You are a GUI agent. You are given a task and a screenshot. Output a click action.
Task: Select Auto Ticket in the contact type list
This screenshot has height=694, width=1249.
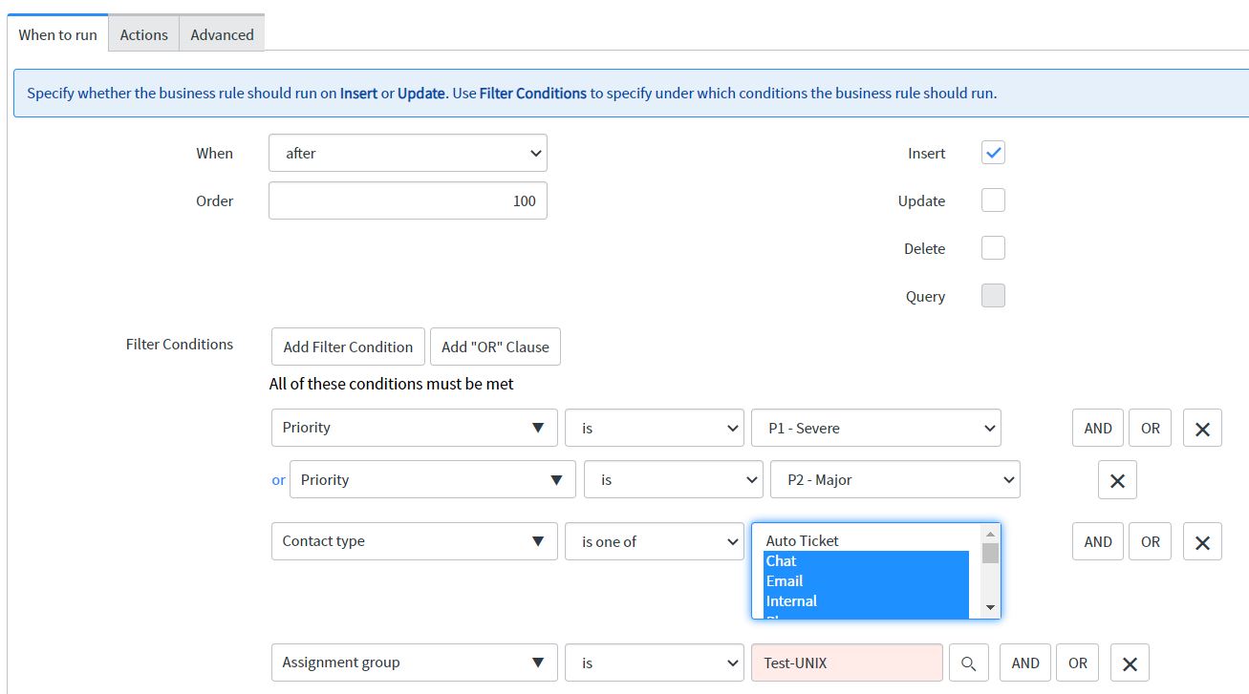coord(866,540)
